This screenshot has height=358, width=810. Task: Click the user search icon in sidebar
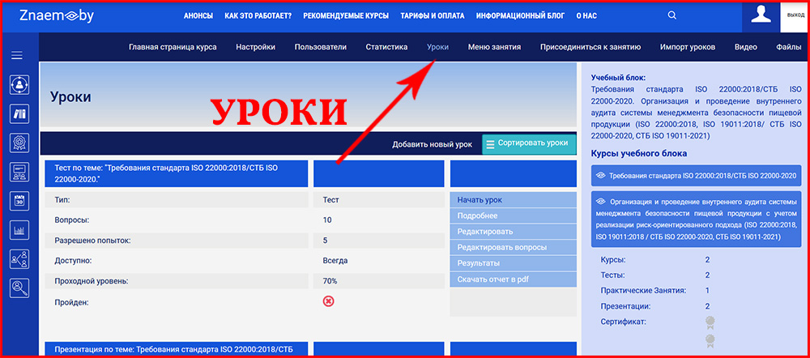point(19,288)
